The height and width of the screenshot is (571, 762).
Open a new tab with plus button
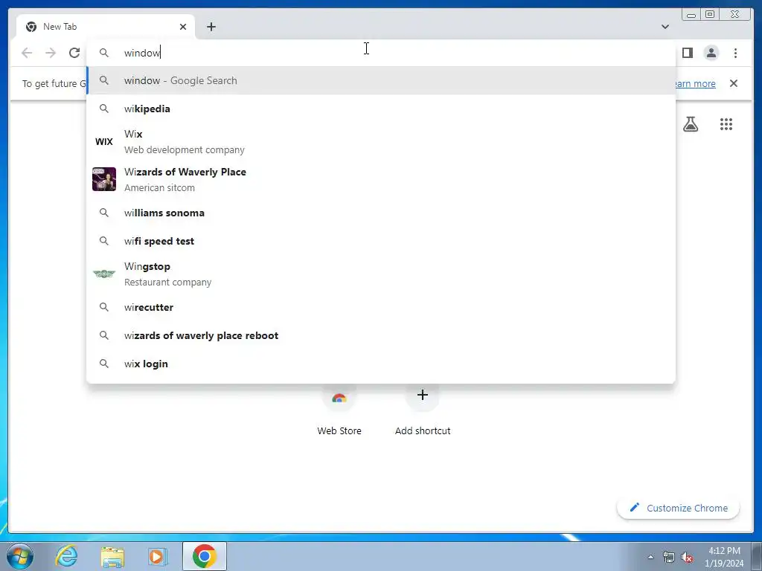pos(211,27)
